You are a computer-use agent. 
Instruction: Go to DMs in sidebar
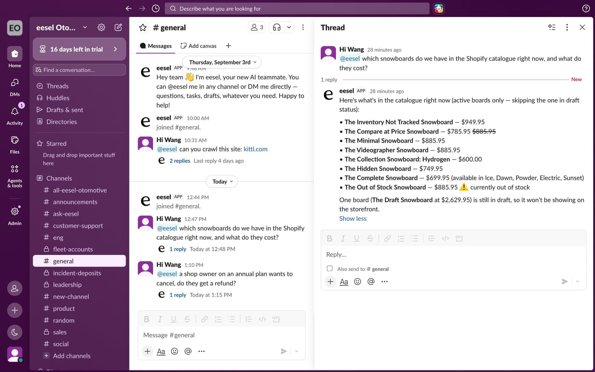(x=15, y=87)
